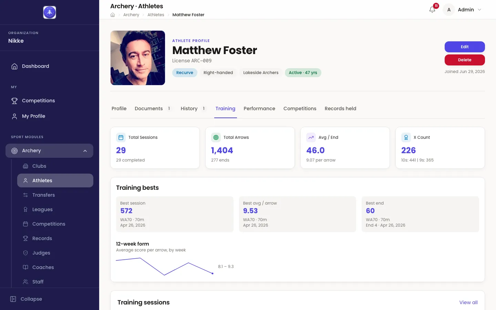Click the Total Arrows target icon
Screen dimensions: 496x310
coord(216,137)
